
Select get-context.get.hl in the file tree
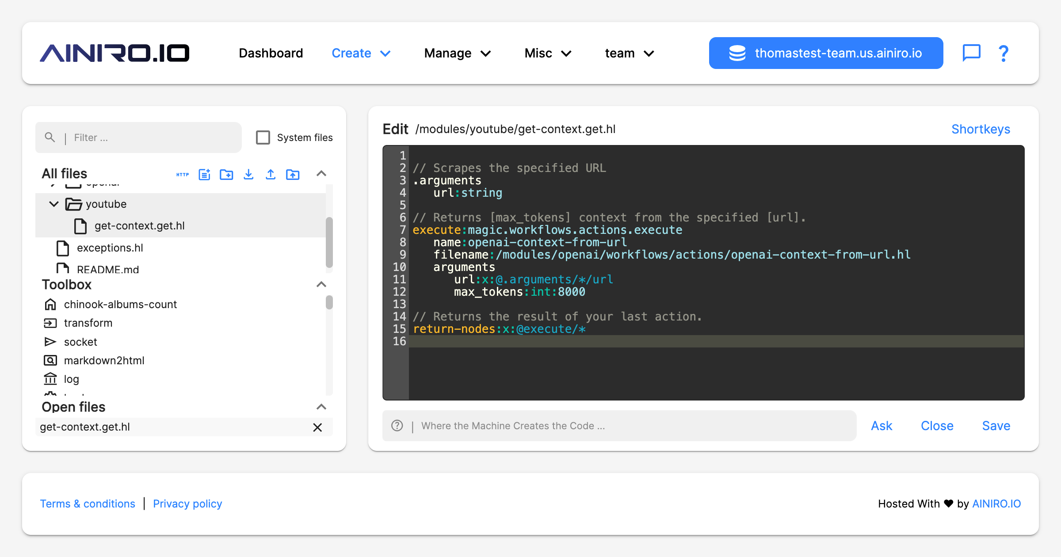(140, 226)
